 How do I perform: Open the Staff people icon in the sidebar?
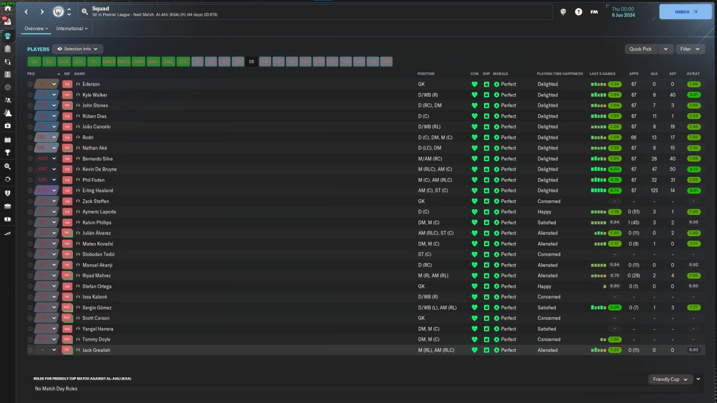pyautogui.click(x=8, y=100)
